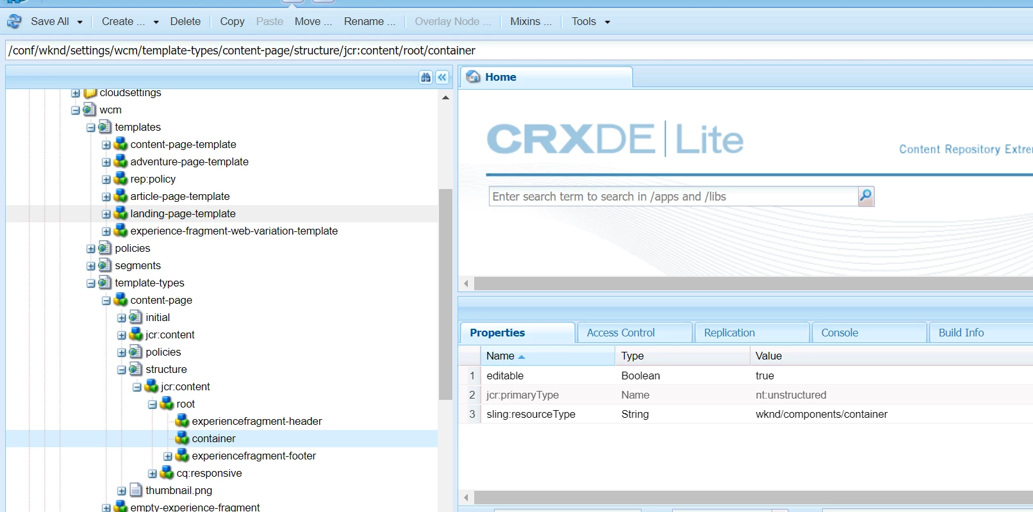
Task: Click the wcm node icon
Action: [90, 110]
